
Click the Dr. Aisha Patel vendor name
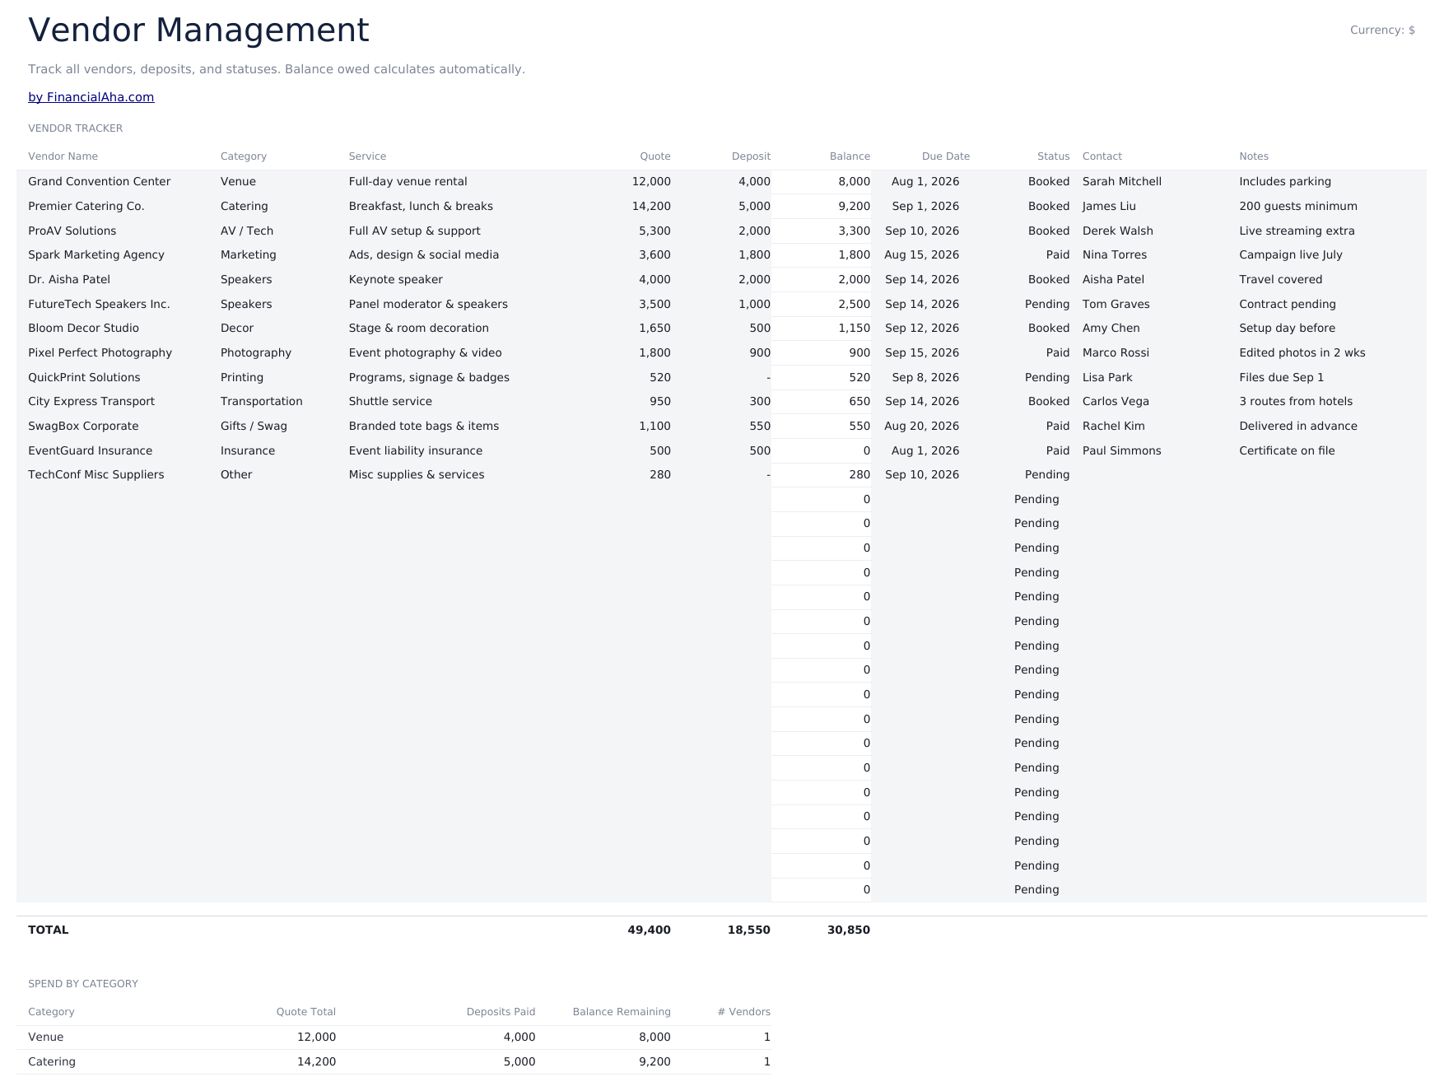69,280
